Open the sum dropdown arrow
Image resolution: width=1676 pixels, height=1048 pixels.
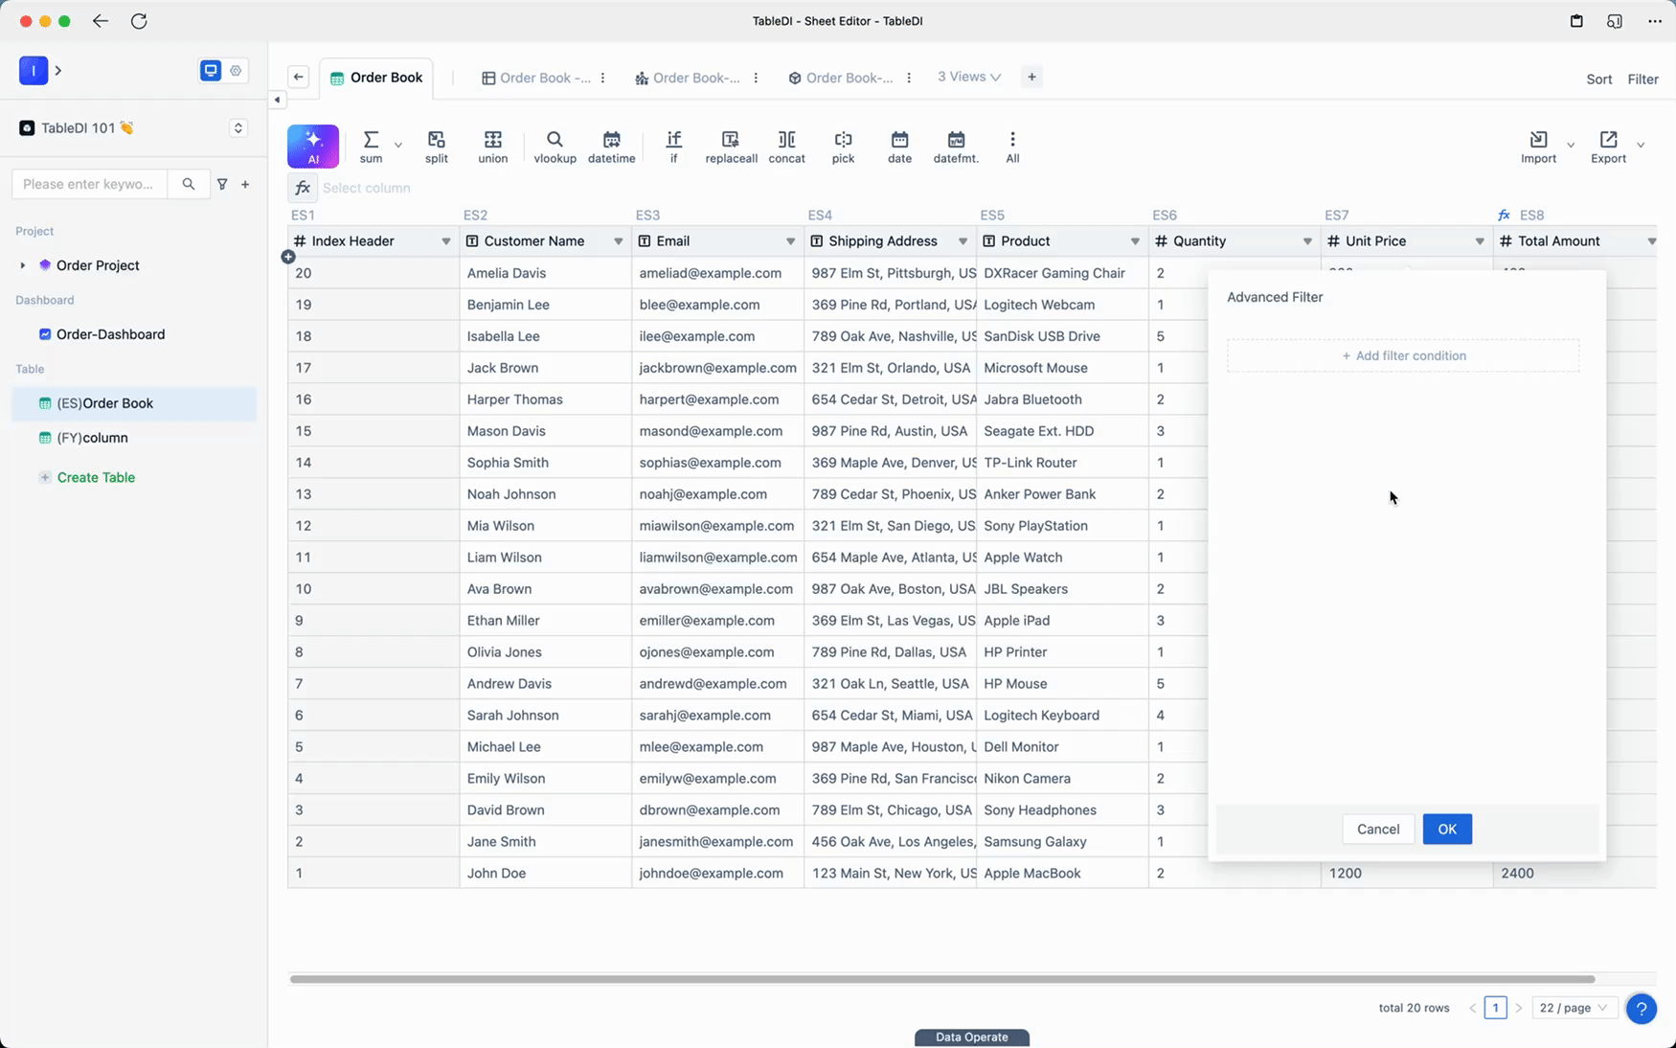[x=398, y=146]
